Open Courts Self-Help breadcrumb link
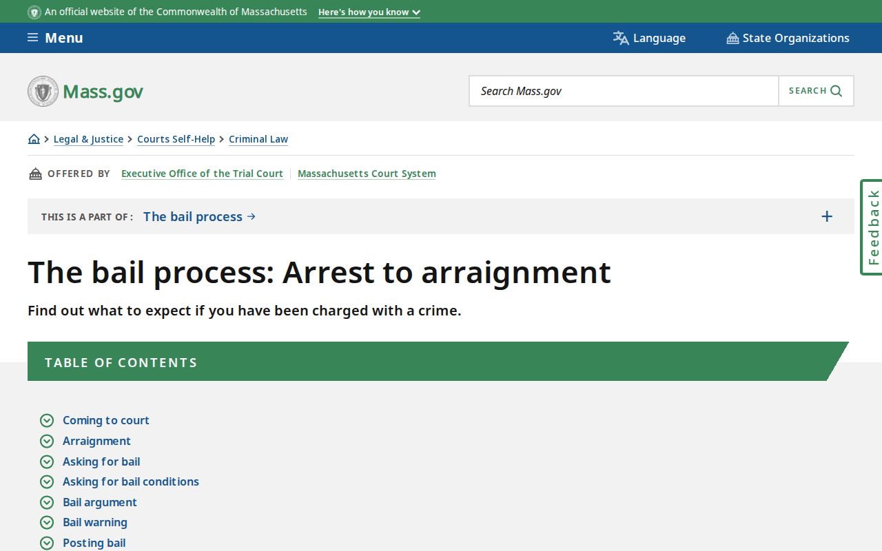Image resolution: width=882 pixels, height=551 pixels. click(x=176, y=139)
